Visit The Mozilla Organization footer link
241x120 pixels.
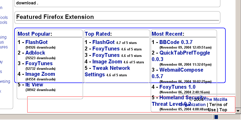(216, 100)
